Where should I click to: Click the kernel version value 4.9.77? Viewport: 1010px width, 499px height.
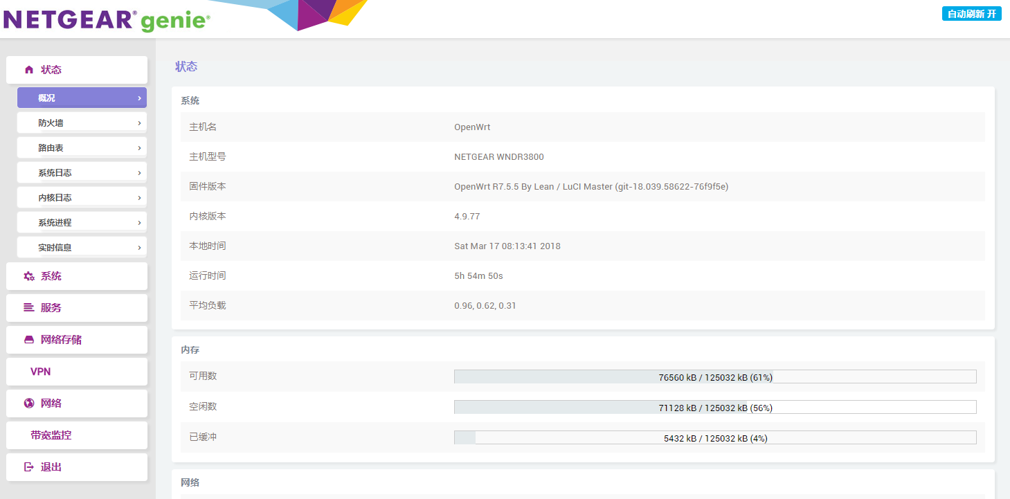point(467,217)
